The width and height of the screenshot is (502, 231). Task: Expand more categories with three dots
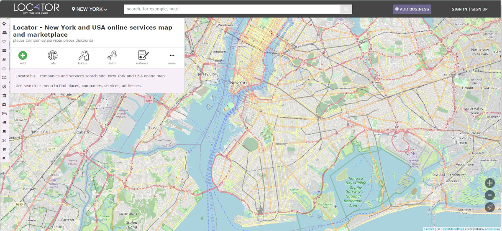point(172,55)
